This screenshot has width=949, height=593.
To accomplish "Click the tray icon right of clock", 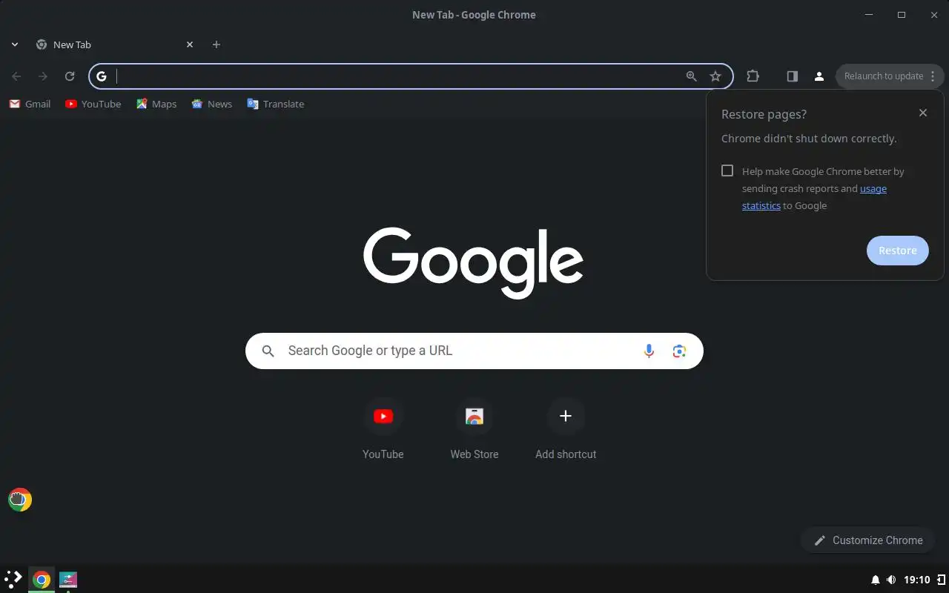I will click(x=941, y=580).
